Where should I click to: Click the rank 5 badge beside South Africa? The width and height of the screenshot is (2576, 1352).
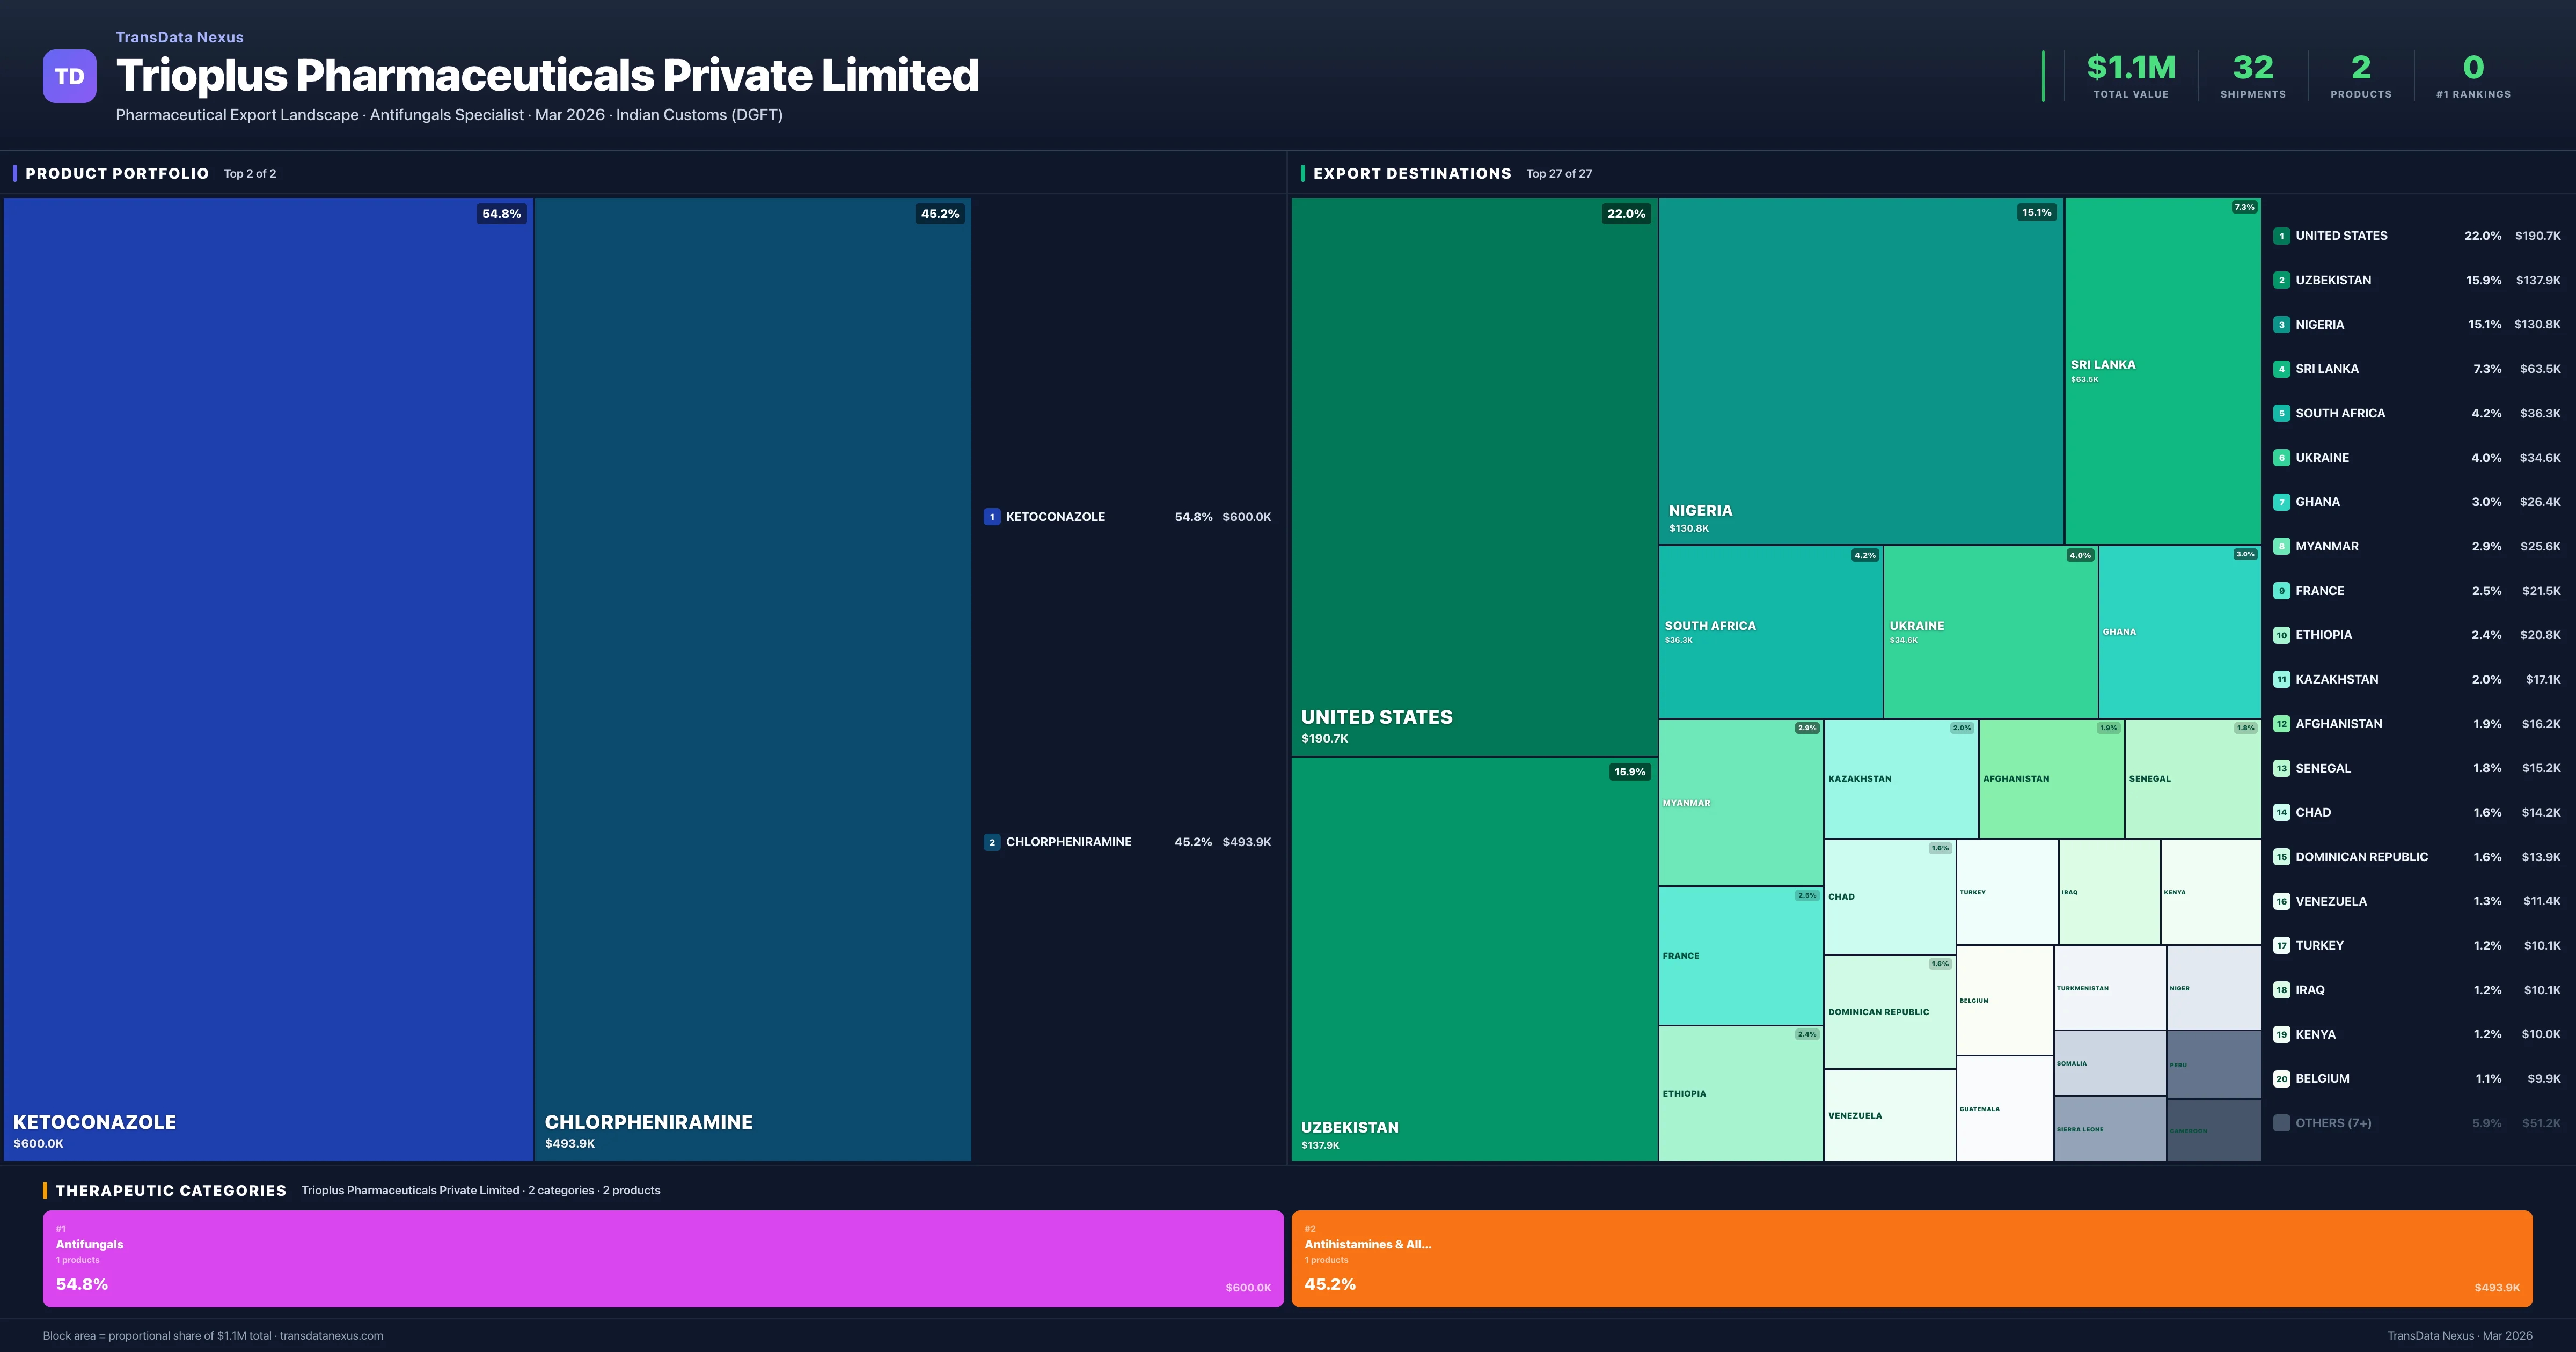(x=2281, y=413)
